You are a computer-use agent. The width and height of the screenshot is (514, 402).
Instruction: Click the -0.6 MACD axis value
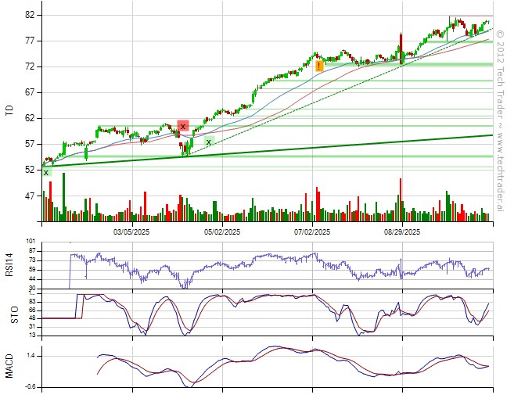point(31,386)
